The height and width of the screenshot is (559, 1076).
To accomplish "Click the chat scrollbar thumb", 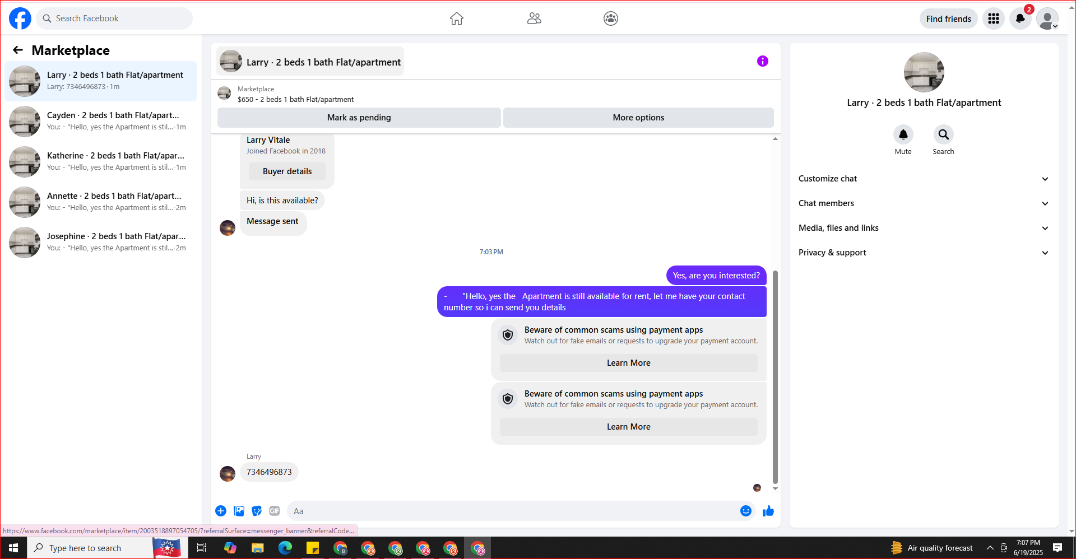I will coord(775,376).
